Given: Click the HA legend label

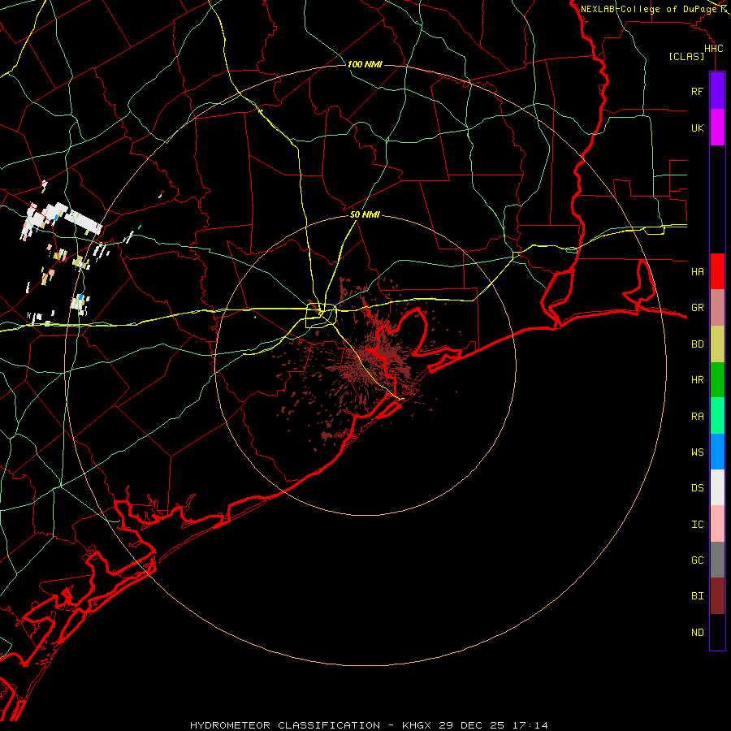Looking at the screenshot, I should tap(697, 272).
